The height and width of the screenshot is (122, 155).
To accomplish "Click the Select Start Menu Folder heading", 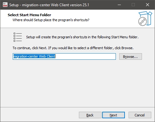I will (x=30, y=15).
